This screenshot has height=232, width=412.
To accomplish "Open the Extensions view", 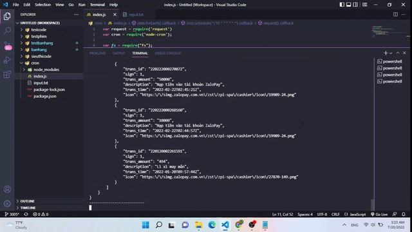I will point(7,75).
